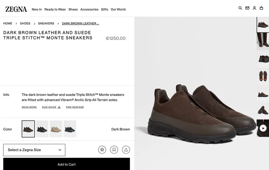Choose the beige sneaker color swatch

coord(56,129)
